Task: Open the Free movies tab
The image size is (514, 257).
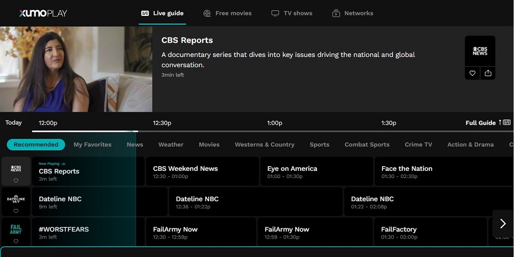Action: pos(227,13)
